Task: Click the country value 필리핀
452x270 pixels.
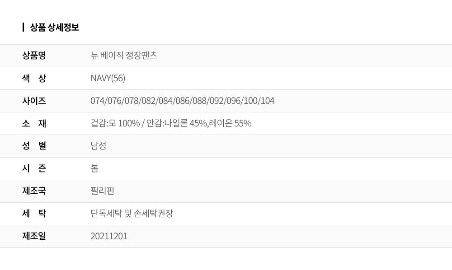Action: (x=102, y=191)
